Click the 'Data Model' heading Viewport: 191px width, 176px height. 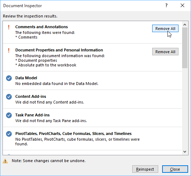(x=26, y=78)
